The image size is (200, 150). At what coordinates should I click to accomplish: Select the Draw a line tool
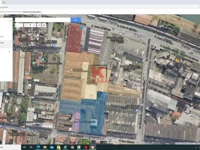[x=34, y=25]
